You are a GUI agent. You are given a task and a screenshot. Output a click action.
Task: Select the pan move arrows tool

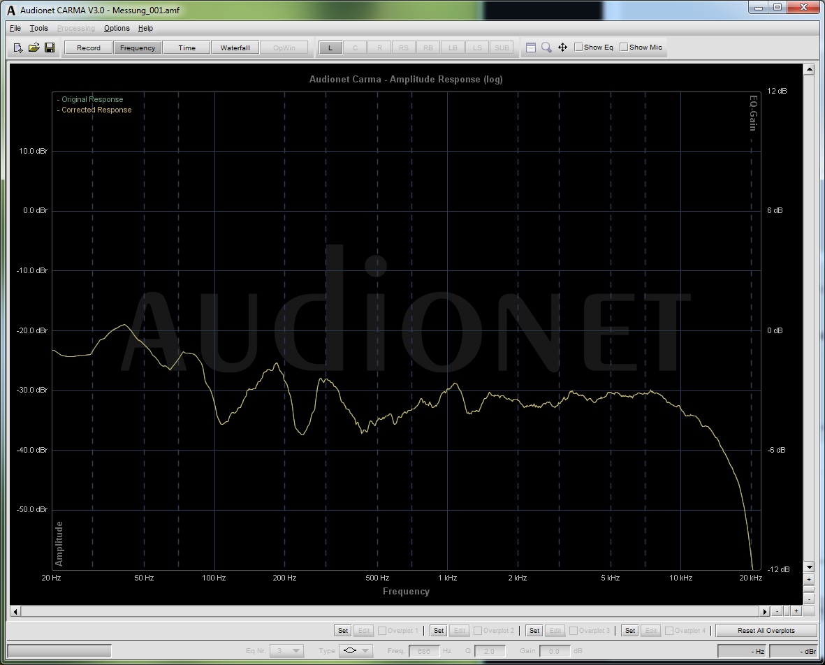coord(562,47)
